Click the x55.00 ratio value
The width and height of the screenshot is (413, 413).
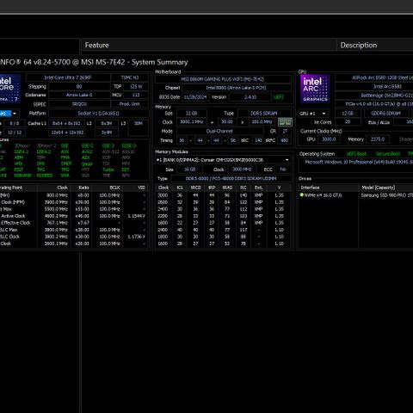click(82, 209)
